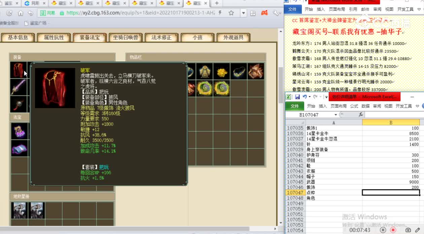Open a new browser tab with plus
424x234 pixels.
click(x=217, y=3)
